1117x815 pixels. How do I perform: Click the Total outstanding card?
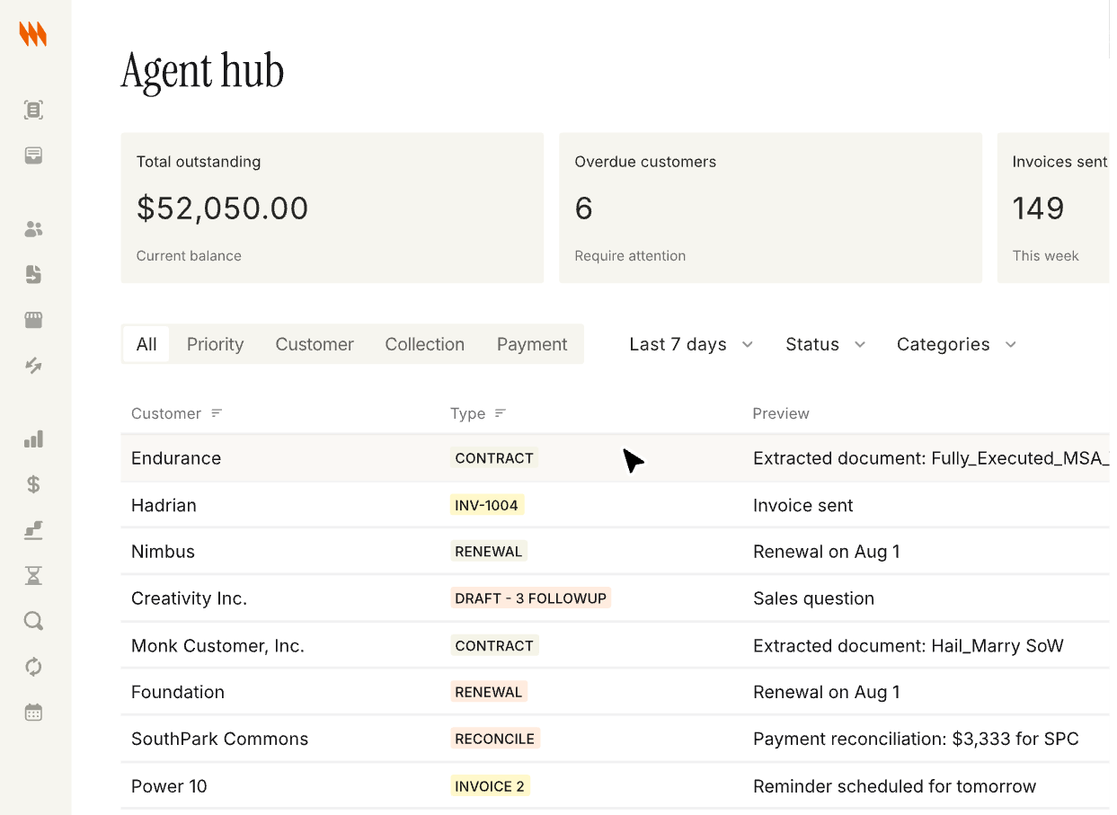pyautogui.click(x=332, y=208)
